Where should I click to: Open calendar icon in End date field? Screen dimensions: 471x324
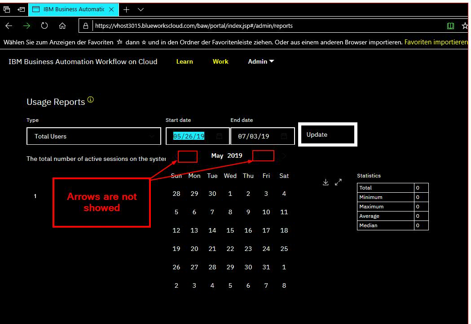(x=284, y=136)
